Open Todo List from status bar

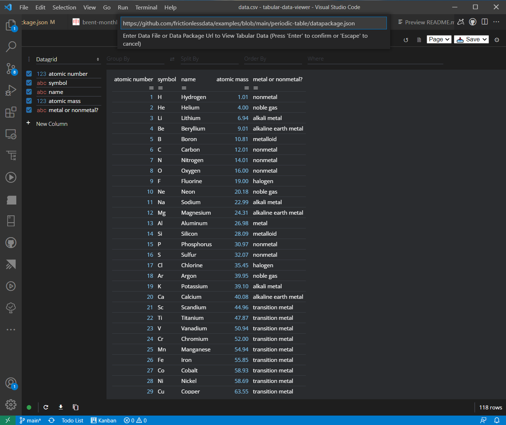click(72, 420)
